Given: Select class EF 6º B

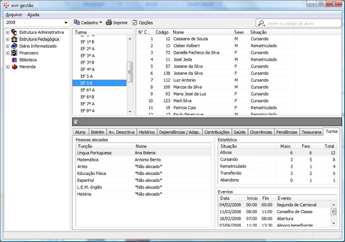Looking at the screenshot, I should click(100, 97).
